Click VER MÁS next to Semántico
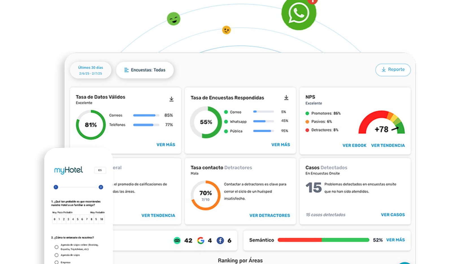 pyautogui.click(x=395, y=240)
